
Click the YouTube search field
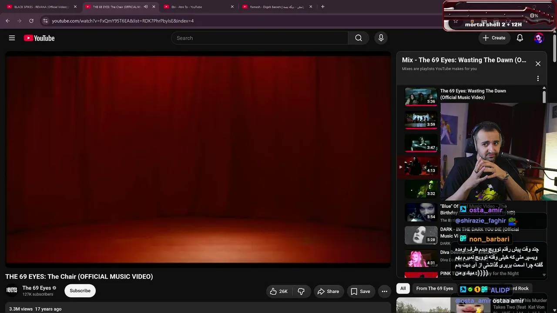pos(260,38)
